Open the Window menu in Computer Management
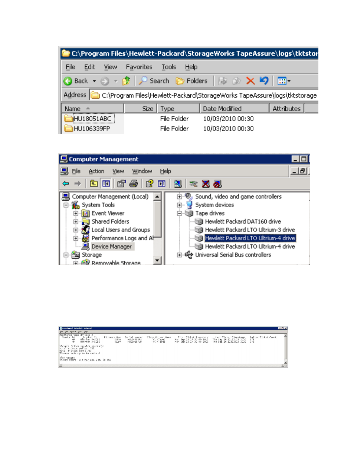This screenshot has width=354, height=458. 142,171
